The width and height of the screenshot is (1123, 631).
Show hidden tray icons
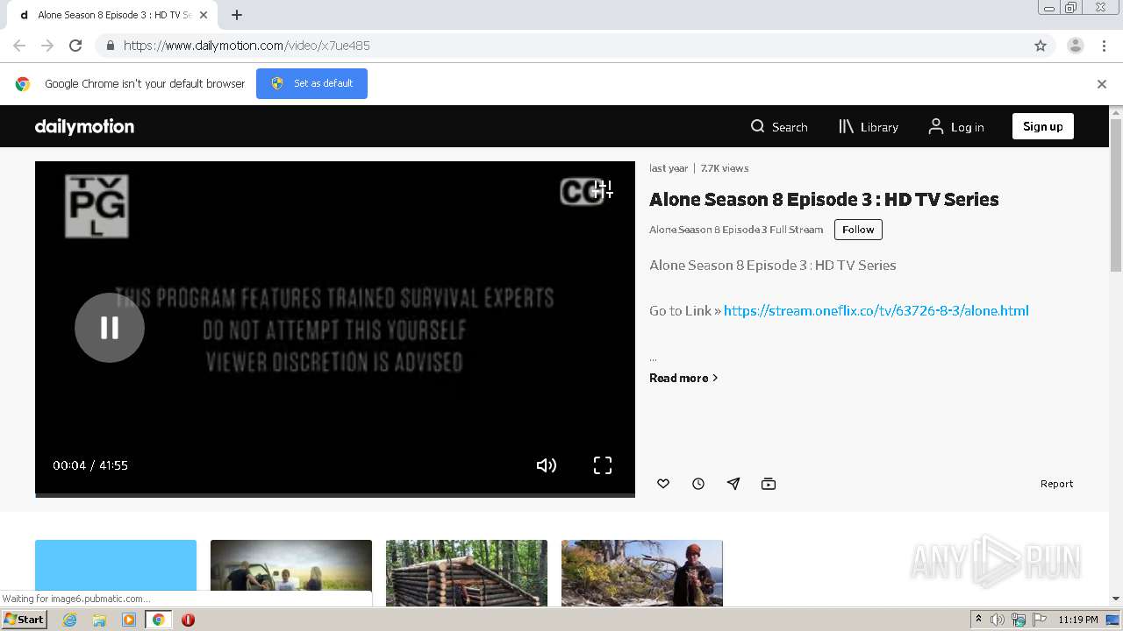(x=978, y=620)
